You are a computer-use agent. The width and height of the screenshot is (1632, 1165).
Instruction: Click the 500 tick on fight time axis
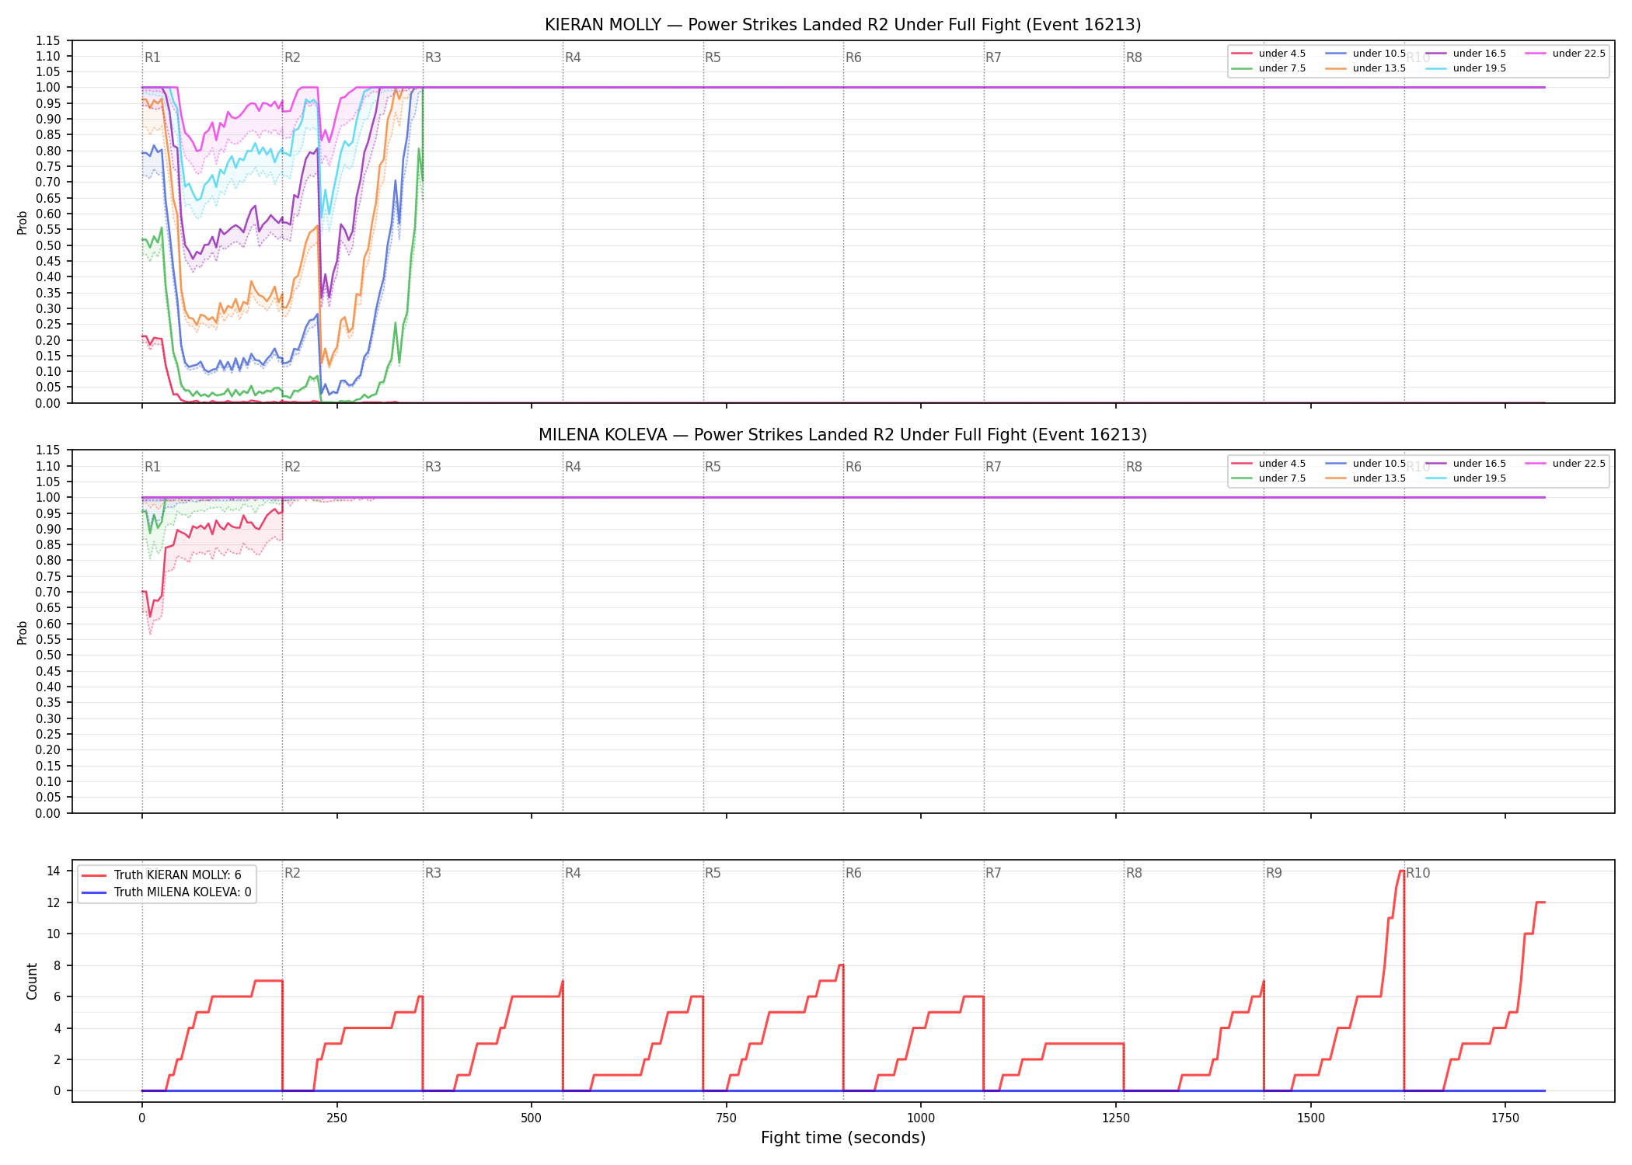(532, 1118)
